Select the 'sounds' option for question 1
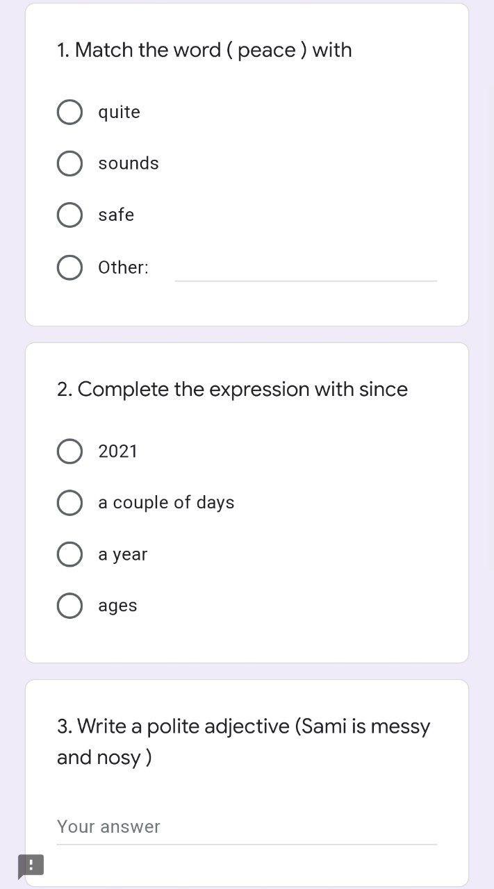 [x=69, y=163]
